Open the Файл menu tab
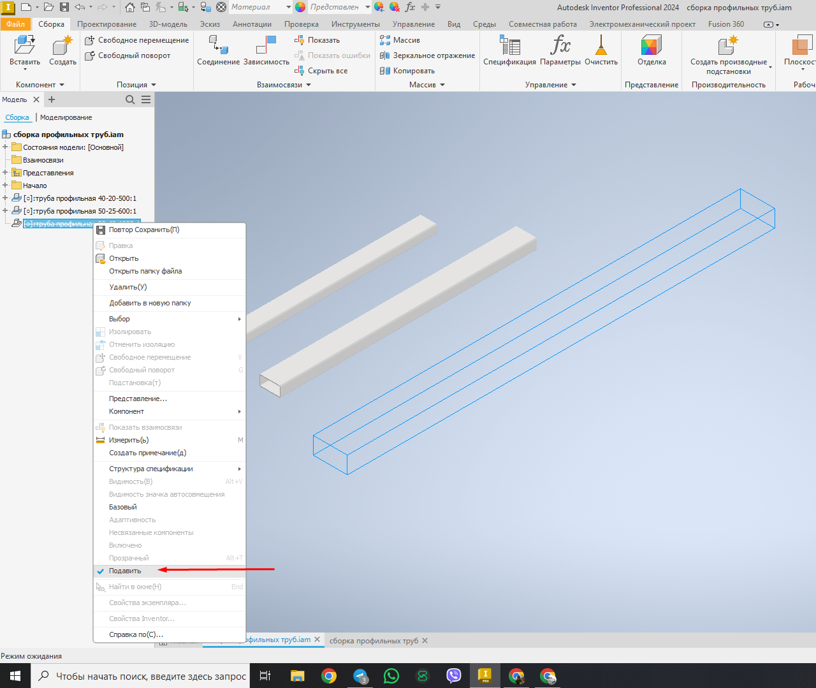This screenshot has width=816, height=688. [x=16, y=24]
